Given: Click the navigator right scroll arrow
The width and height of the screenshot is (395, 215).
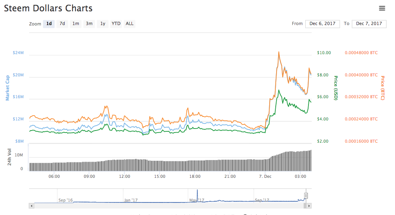Looking at the screenshot, I should tap(309, 206).
